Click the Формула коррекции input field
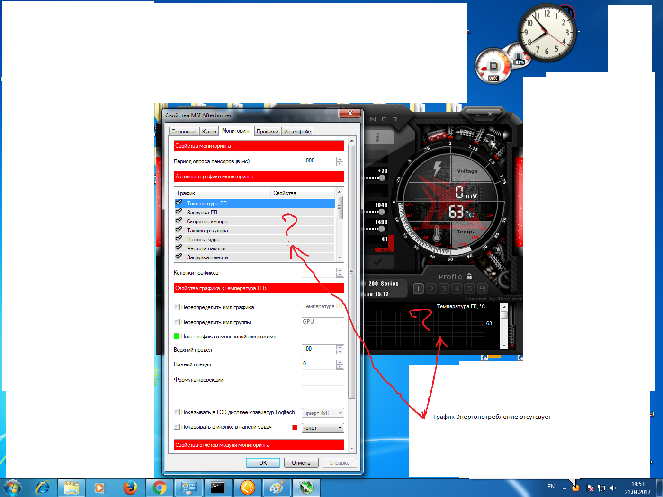The height and width of the screenshot is (497, 663). [323, 380]
